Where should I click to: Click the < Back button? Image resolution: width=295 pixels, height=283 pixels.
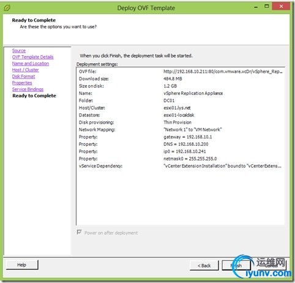[204, 265]
